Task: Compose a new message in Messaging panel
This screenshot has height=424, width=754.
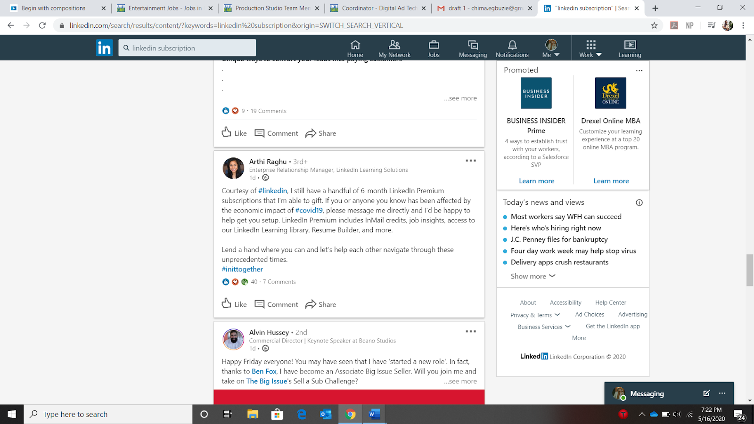Action: click(706, 393)
